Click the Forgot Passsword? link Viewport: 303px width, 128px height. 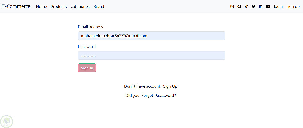tap(158, 96)
